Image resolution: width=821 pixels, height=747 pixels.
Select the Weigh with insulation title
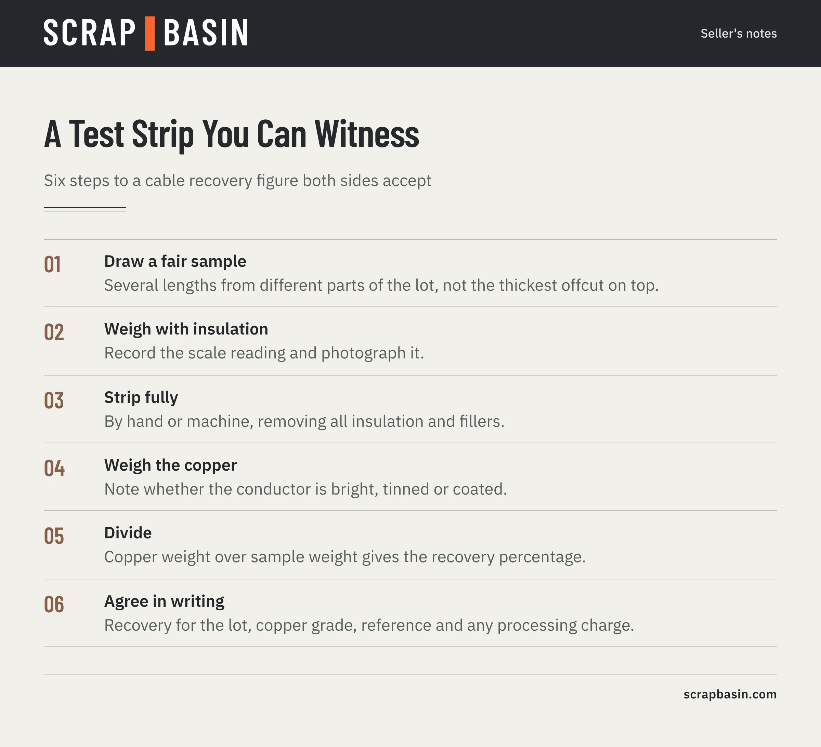pyautogui.click(x=186, y=329)
